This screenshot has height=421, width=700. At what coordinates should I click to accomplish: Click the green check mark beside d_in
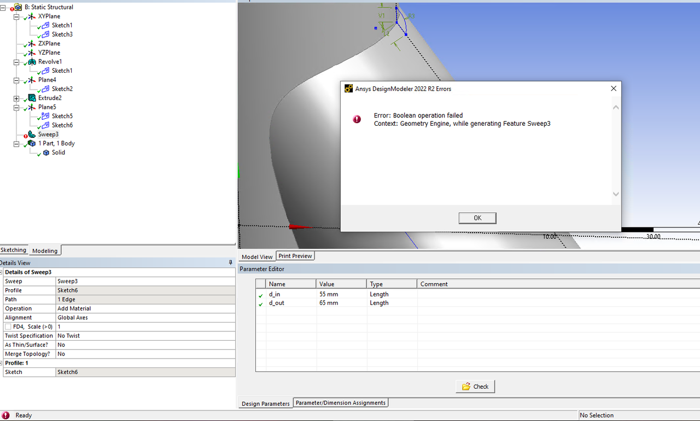260,295
